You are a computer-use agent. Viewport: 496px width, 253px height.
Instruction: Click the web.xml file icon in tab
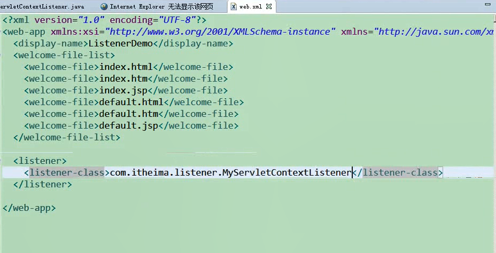pyautogui.click(x=234, y=7)
